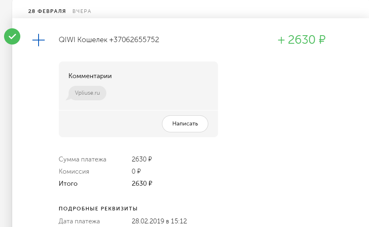Open the Написать comment button
Screen dimensions: 369x227
pyautogui.click(x=185, y=123)
